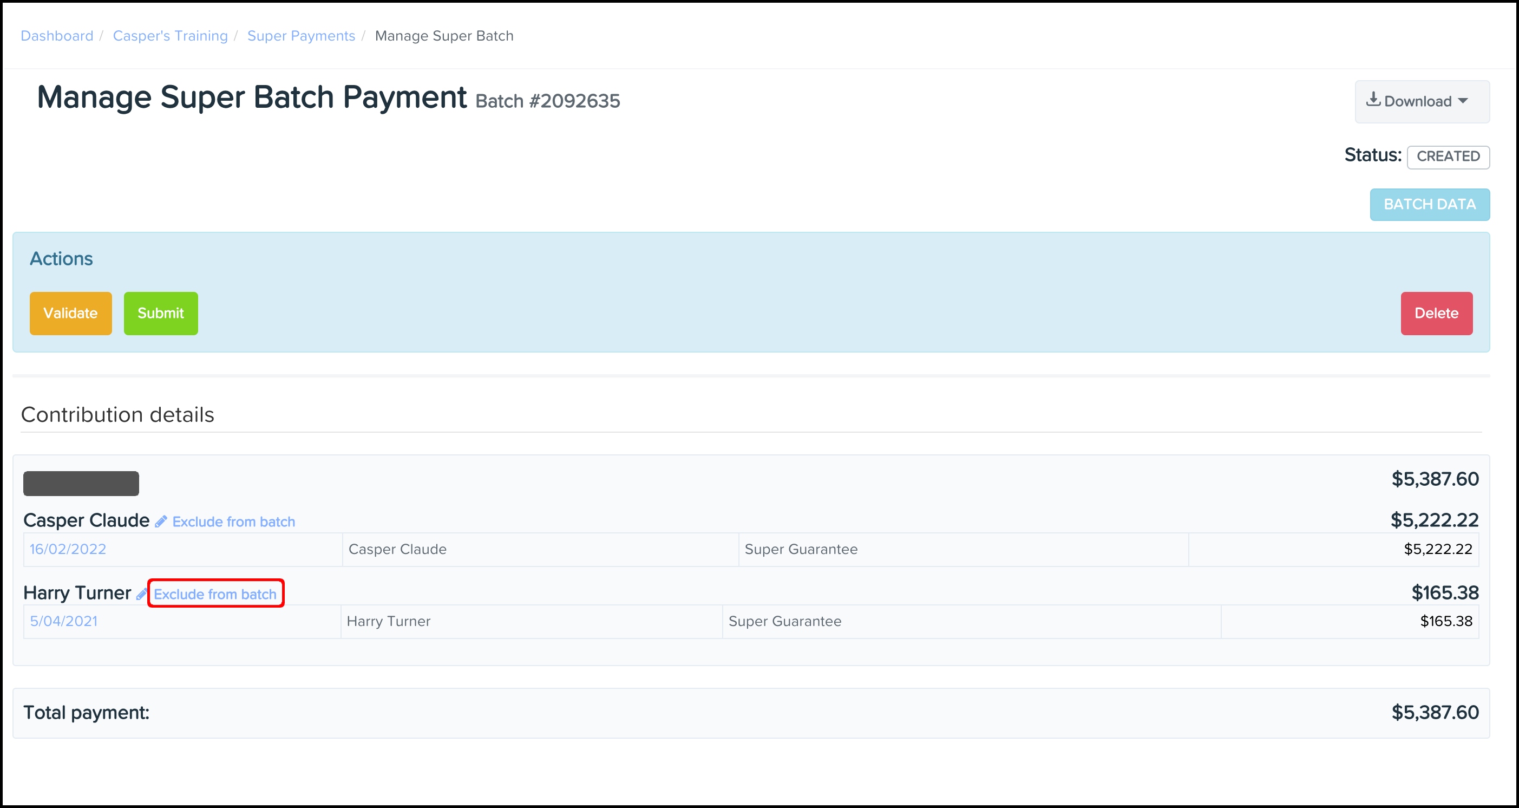Click pencil icon next to Casper Claude

[x=160, y=522]
